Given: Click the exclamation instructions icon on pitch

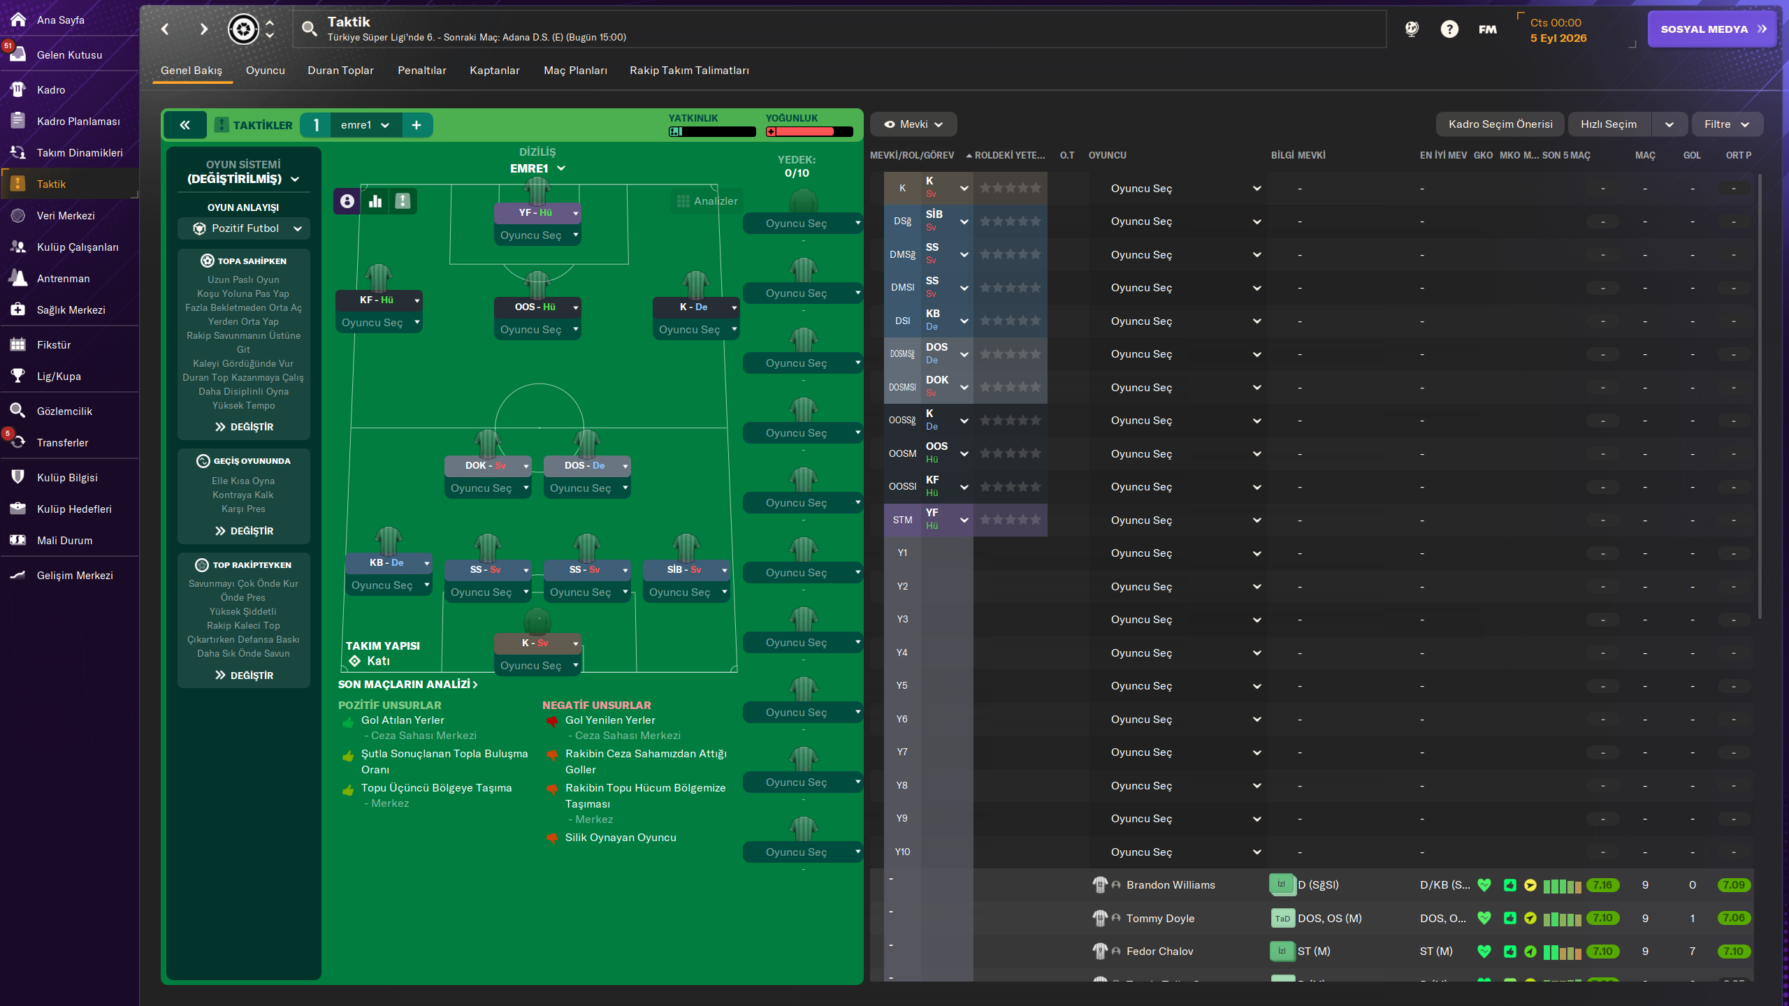Looking at the screenshot, I should coord(403,201).
